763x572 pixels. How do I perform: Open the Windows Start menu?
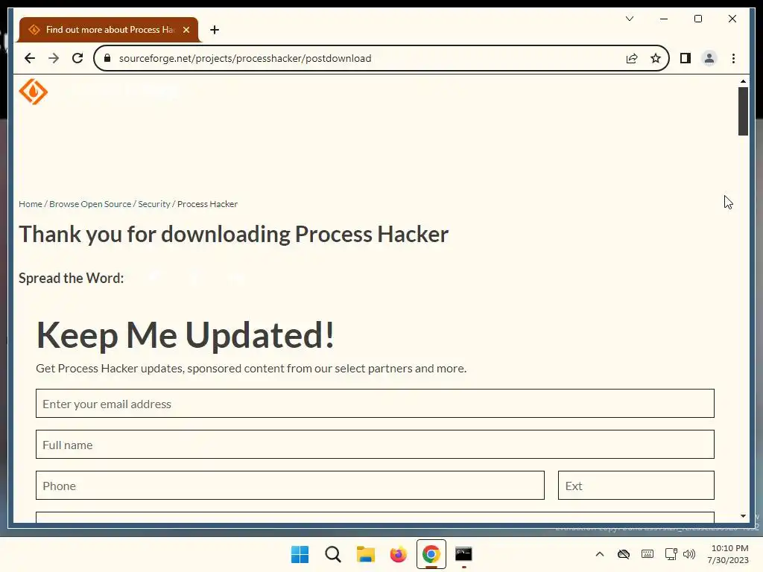pyautogui.click(x=300, y=554)
